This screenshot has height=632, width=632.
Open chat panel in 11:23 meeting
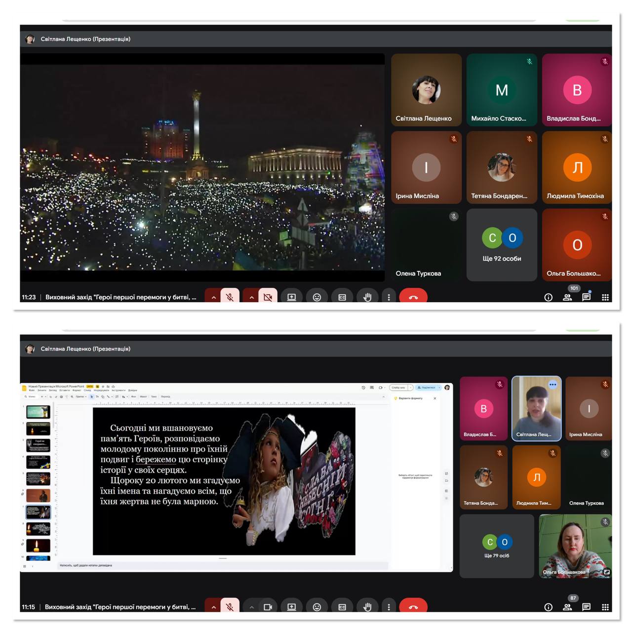click(586, 297)
